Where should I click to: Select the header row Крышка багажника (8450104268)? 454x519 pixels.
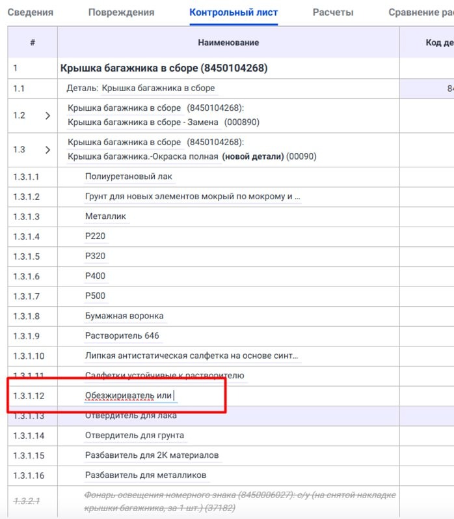click(x=163, y=68)
